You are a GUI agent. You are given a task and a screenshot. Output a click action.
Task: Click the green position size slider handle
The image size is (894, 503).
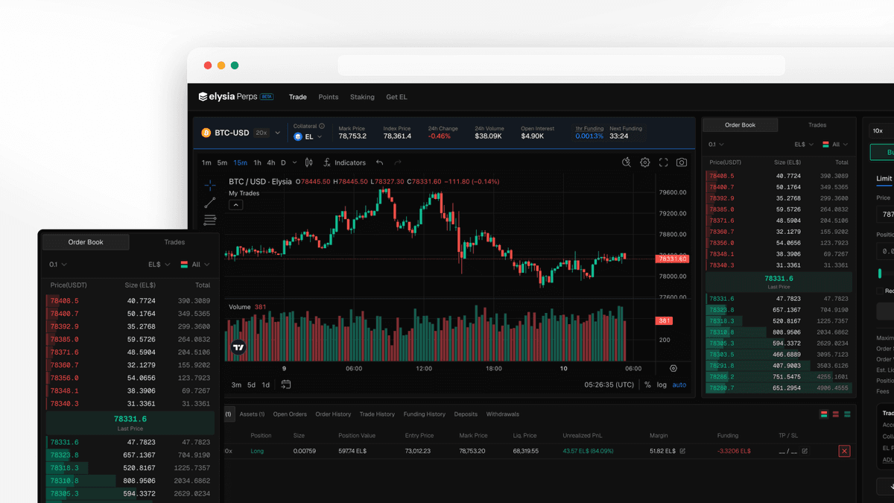(x=880, y=274)
